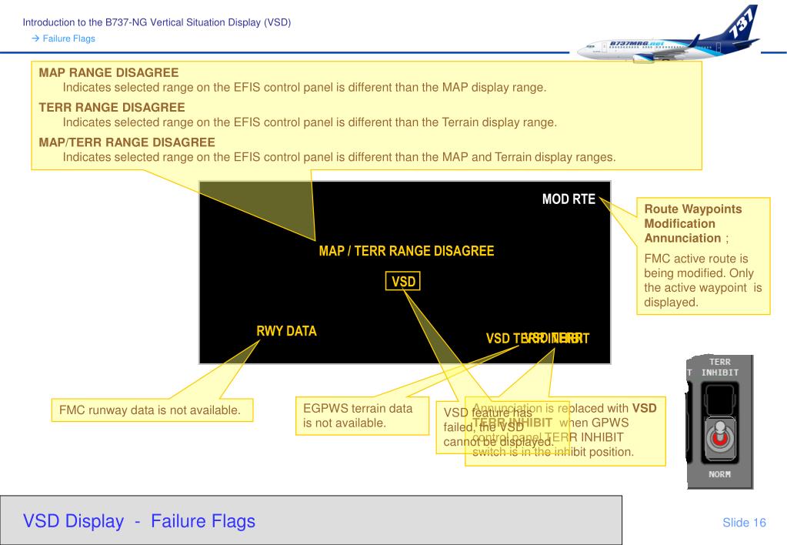The height and width of the screenshot is (545, 787).
Task: Click the Boeing 737 airplane image
Action: pos(669,34)
